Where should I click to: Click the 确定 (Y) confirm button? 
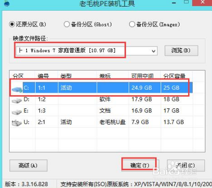pos(140,165)
